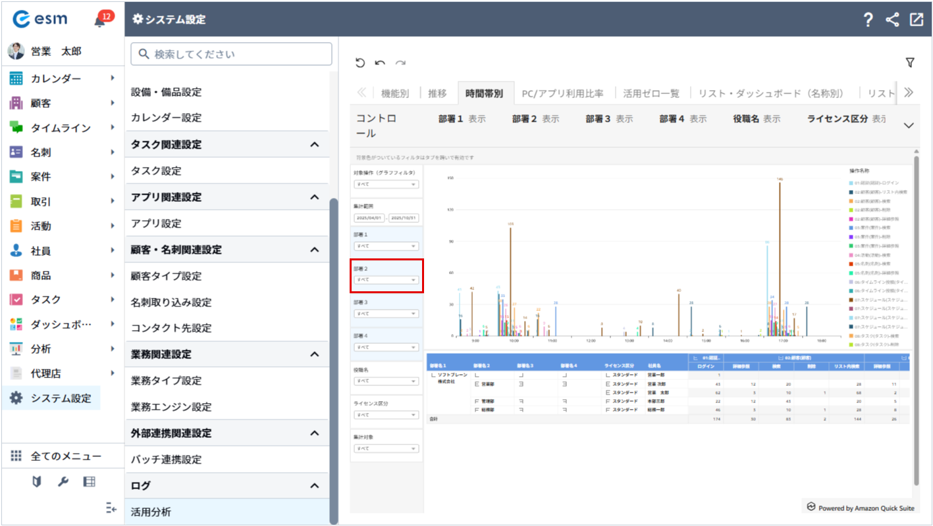Open the 部署2 filter dropdown

386,280
